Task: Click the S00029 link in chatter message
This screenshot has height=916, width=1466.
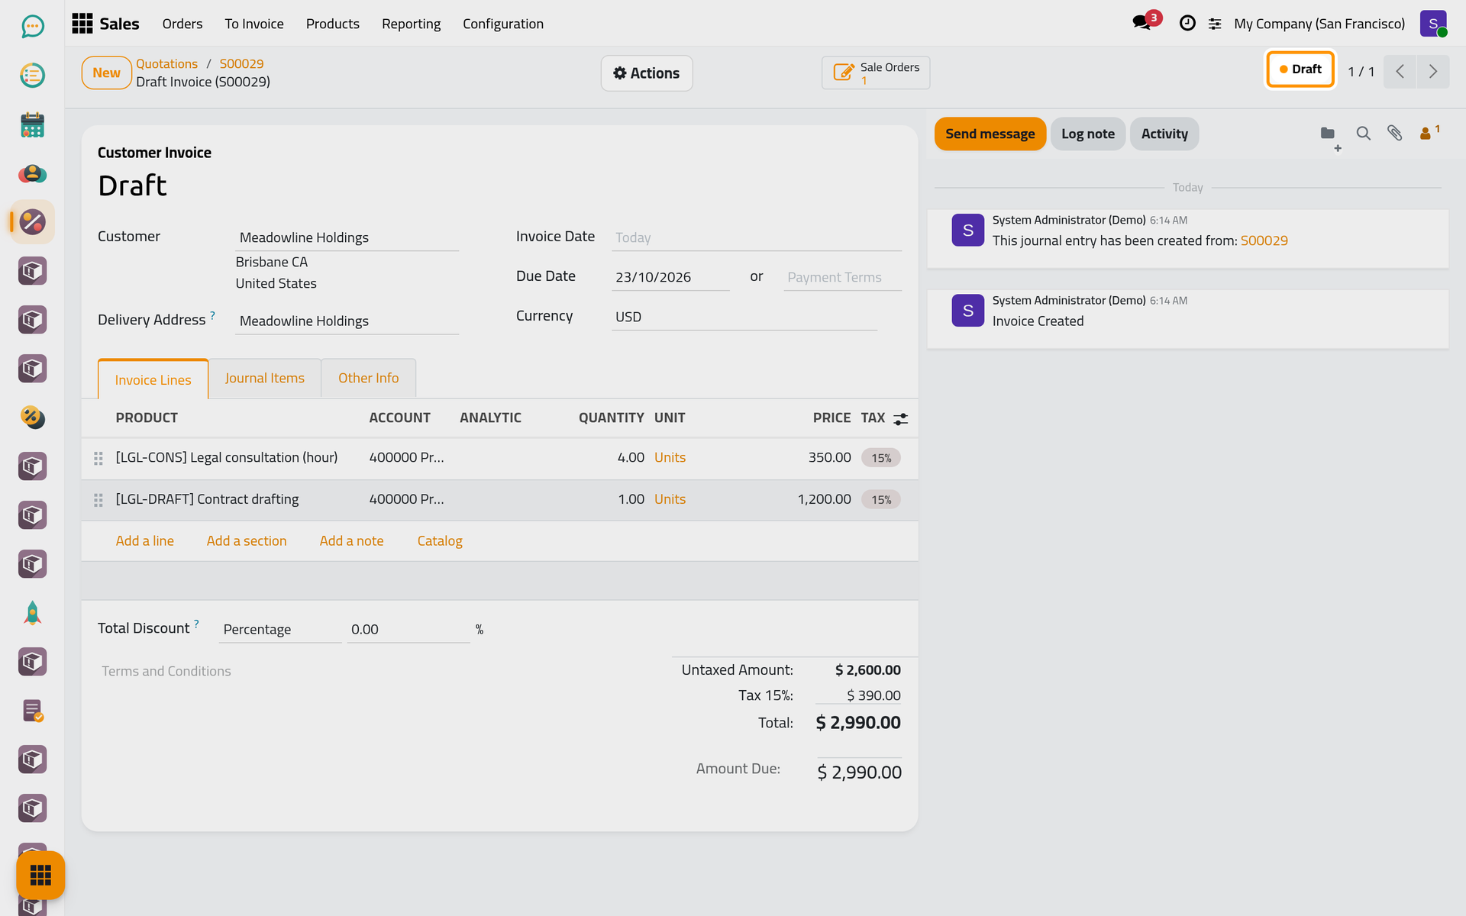Action: pyautogui.click(x=1264, y=240)
